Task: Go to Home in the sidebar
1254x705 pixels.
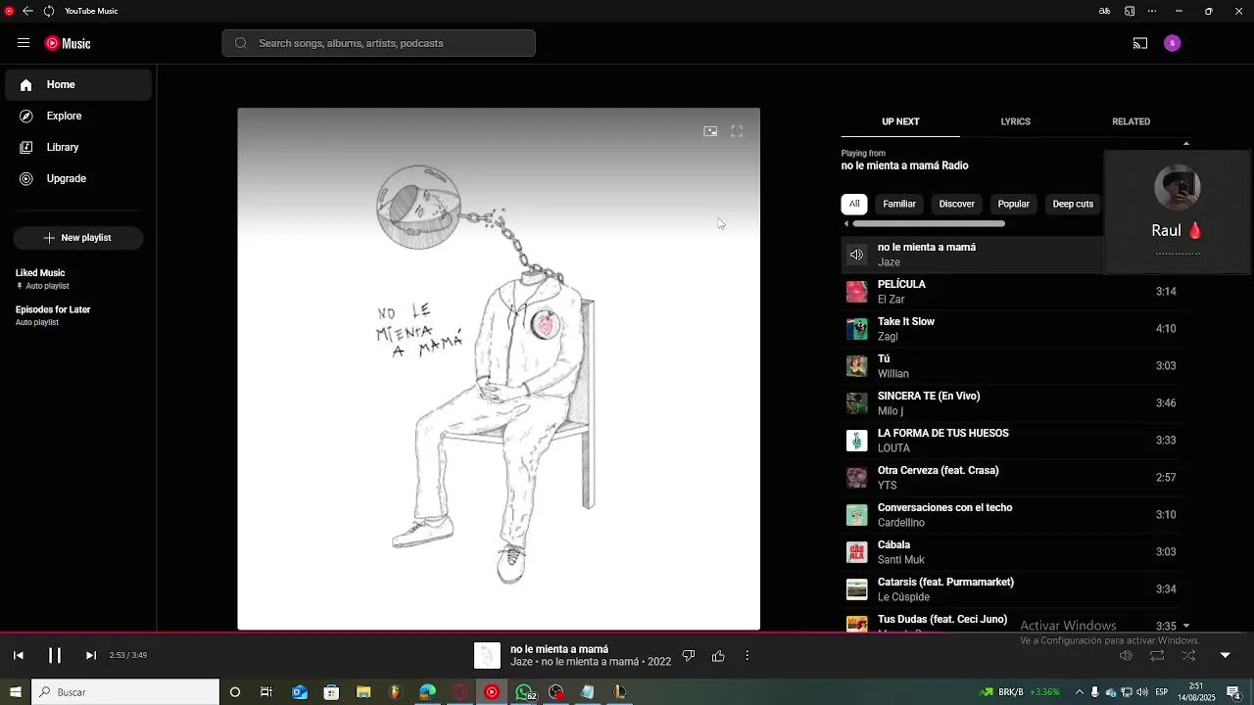Action: (78, 85)
